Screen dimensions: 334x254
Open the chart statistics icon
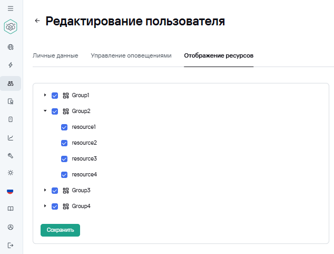click(x=11, y=138)
